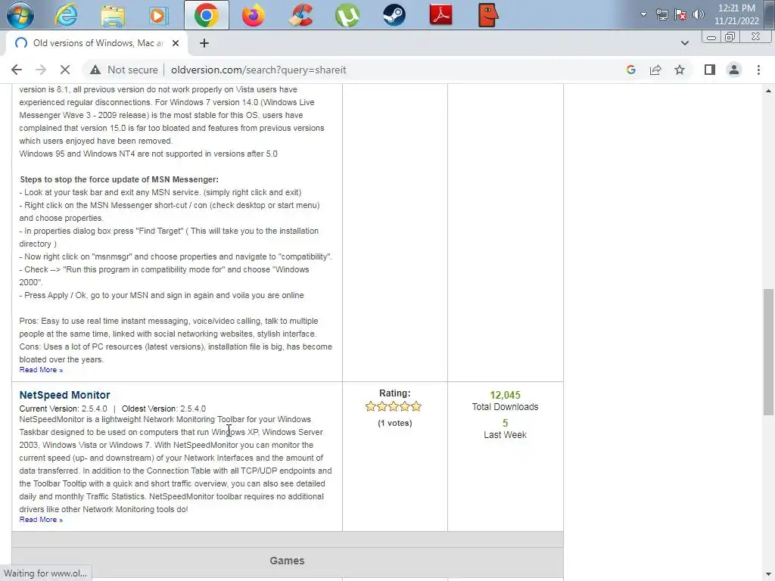View the Not secure site information
The width and height of the screenshot is (775, 581).
(124, 70)
